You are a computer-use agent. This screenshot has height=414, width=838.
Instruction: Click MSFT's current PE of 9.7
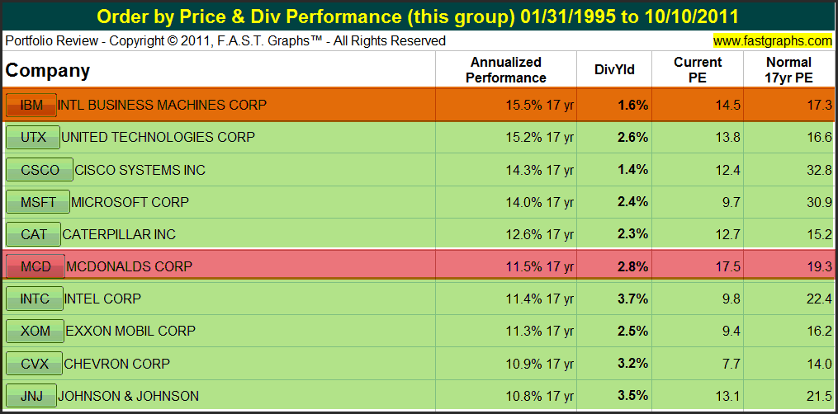[x=731, y=202]
